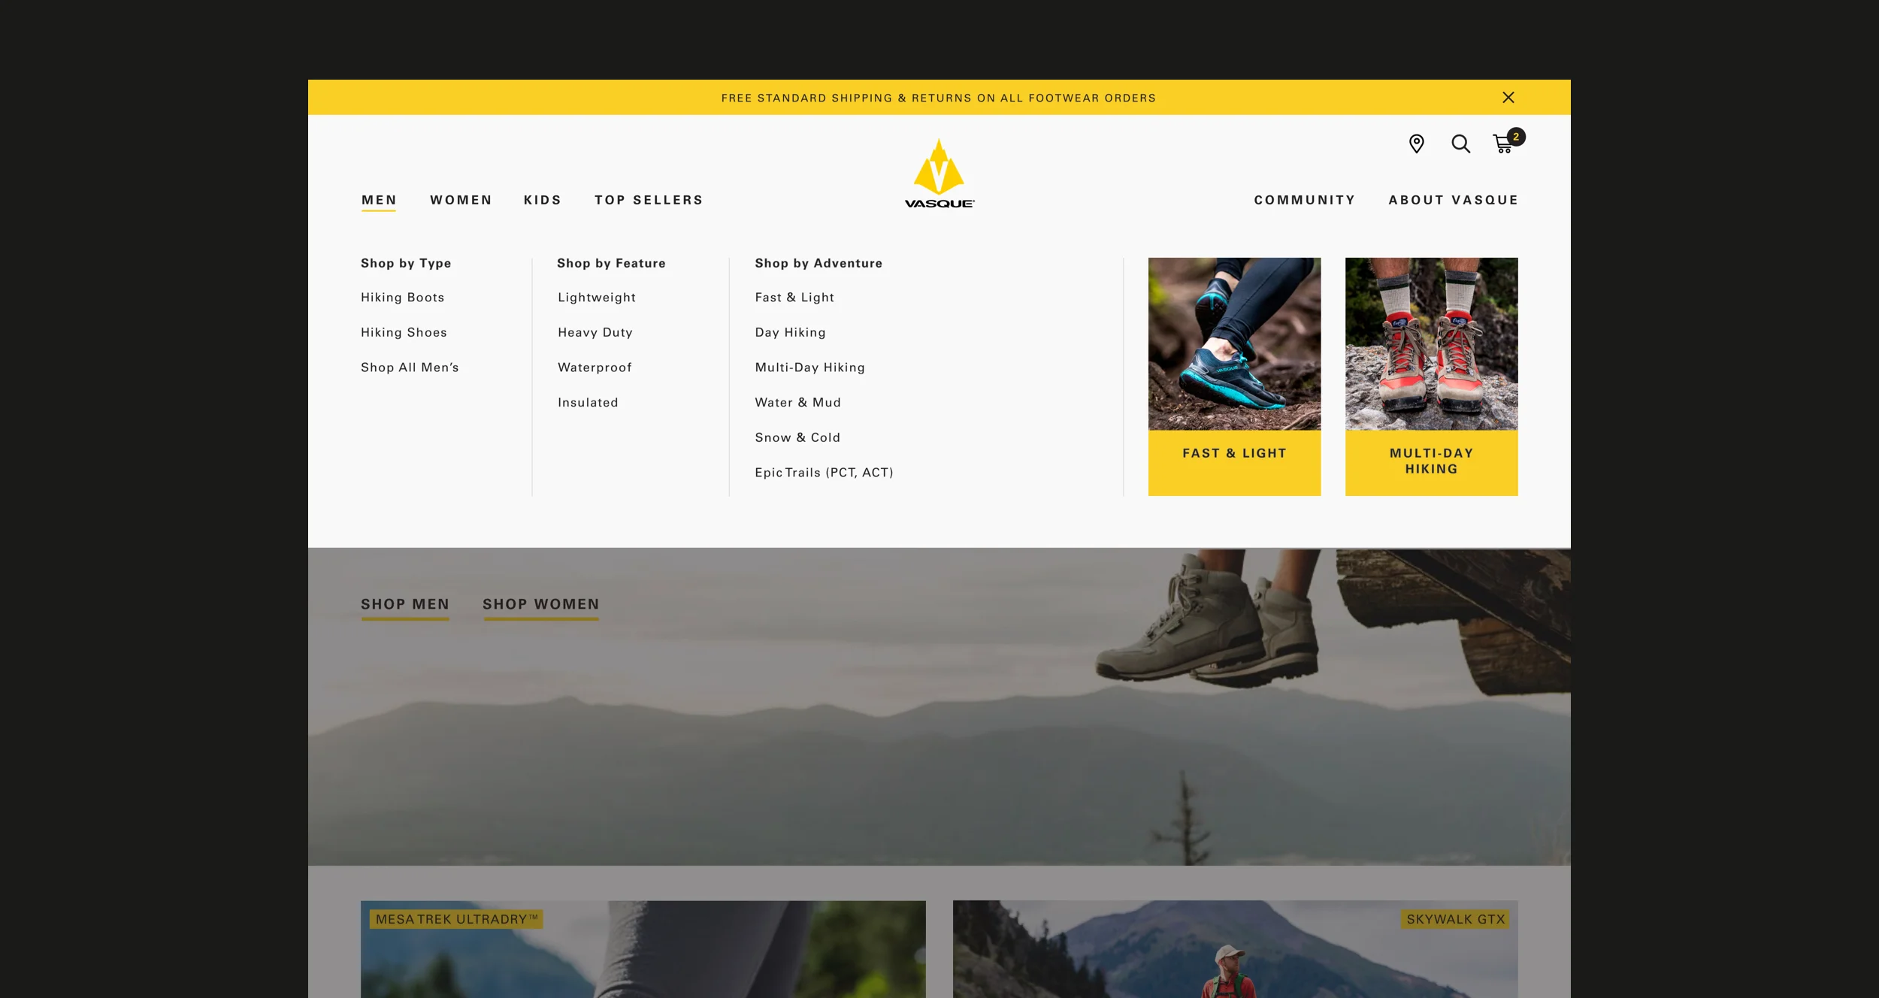Click the search magnifier icon
This screenshot has height=998, width=1879.
pos(1460,144)
